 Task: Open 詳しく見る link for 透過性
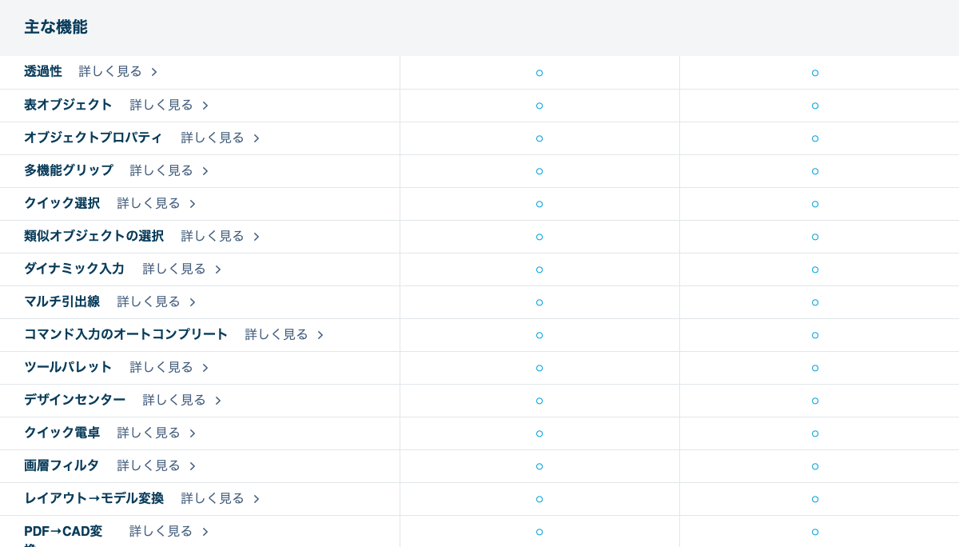tap(110, 71)
